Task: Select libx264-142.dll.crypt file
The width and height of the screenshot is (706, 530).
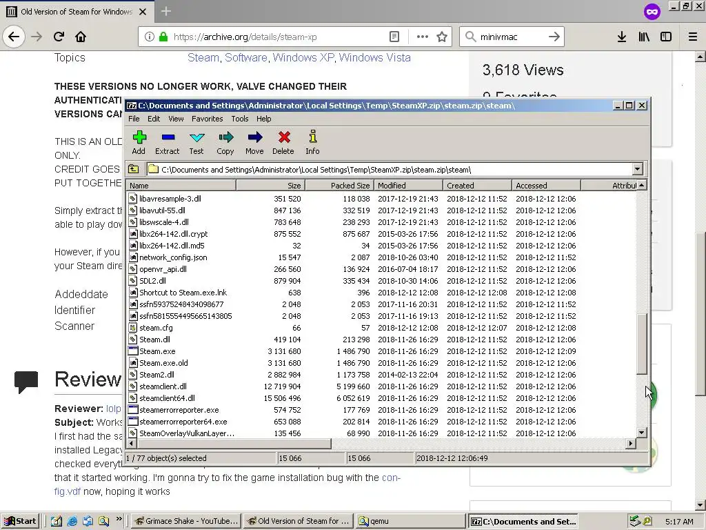Action: [173, 234]
